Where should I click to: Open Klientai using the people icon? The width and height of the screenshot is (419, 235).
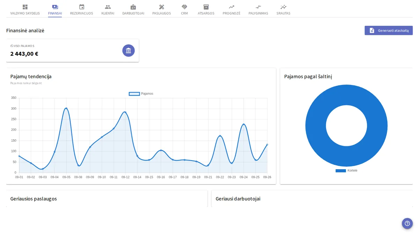click(x=108, y=7)
